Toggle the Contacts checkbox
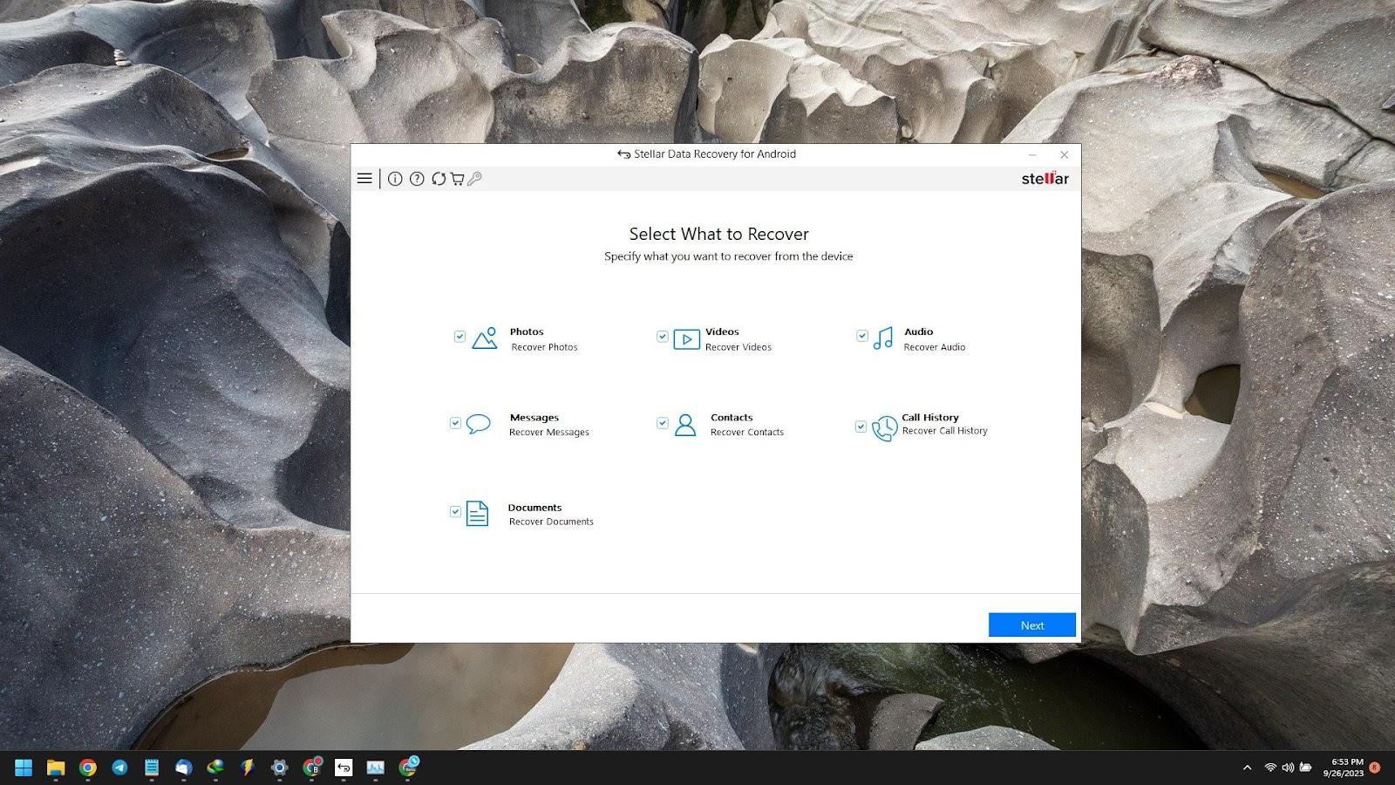The image size is (1395, 785). pos(663,423)
